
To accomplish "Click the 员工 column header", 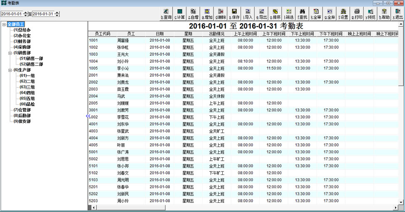I will coord(131,34).
